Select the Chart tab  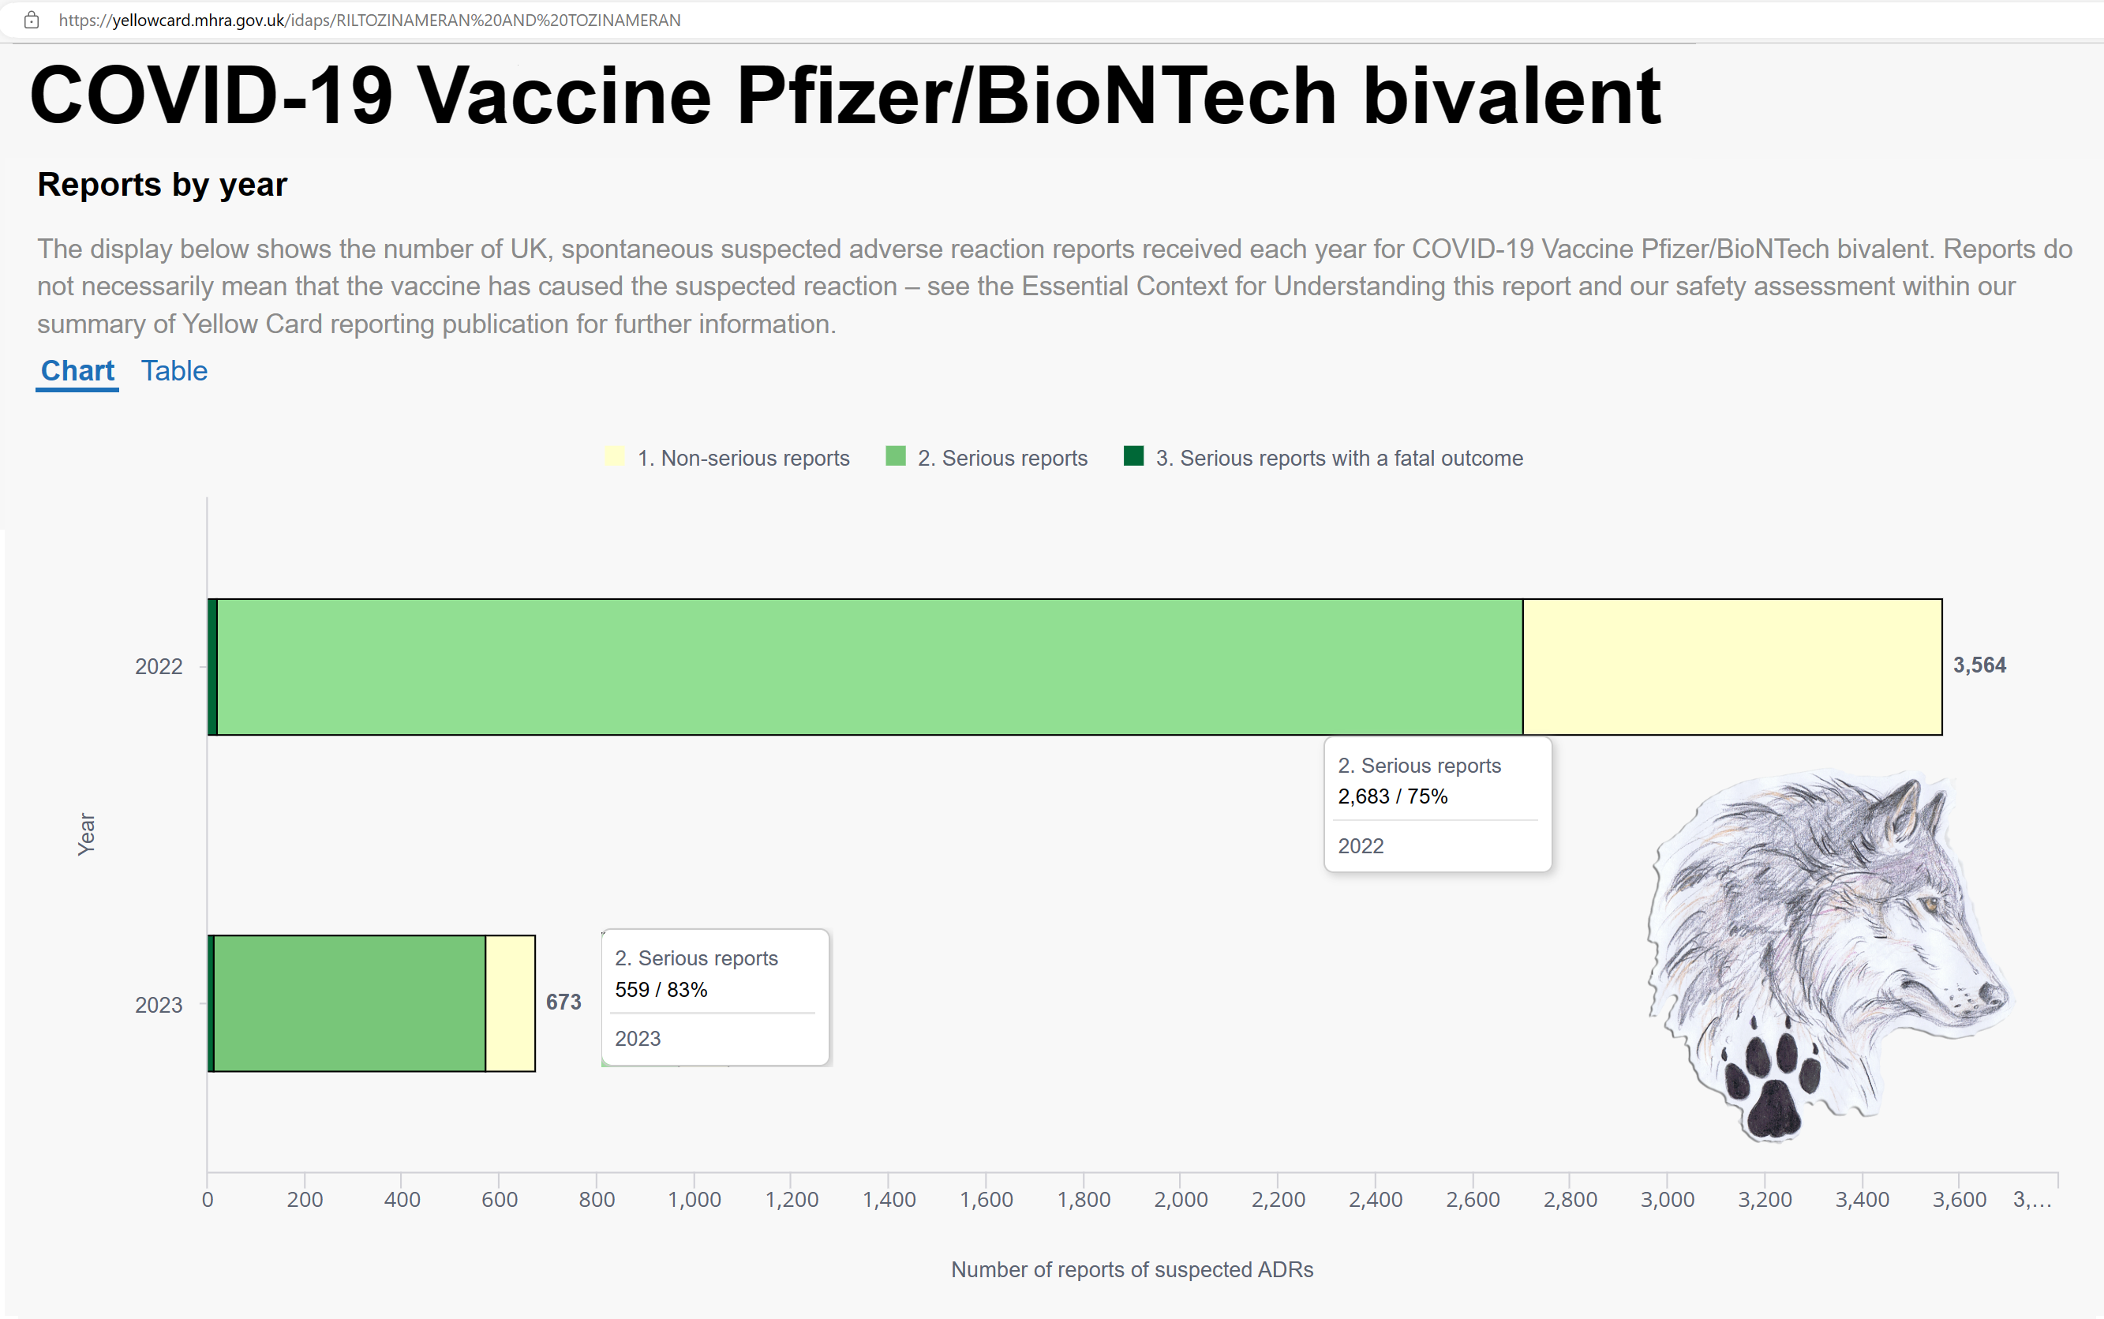(x=77, y=371)
